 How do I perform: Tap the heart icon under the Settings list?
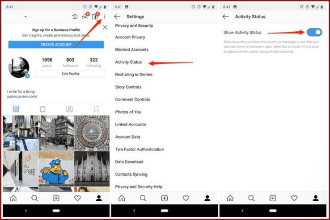point(186,198)
